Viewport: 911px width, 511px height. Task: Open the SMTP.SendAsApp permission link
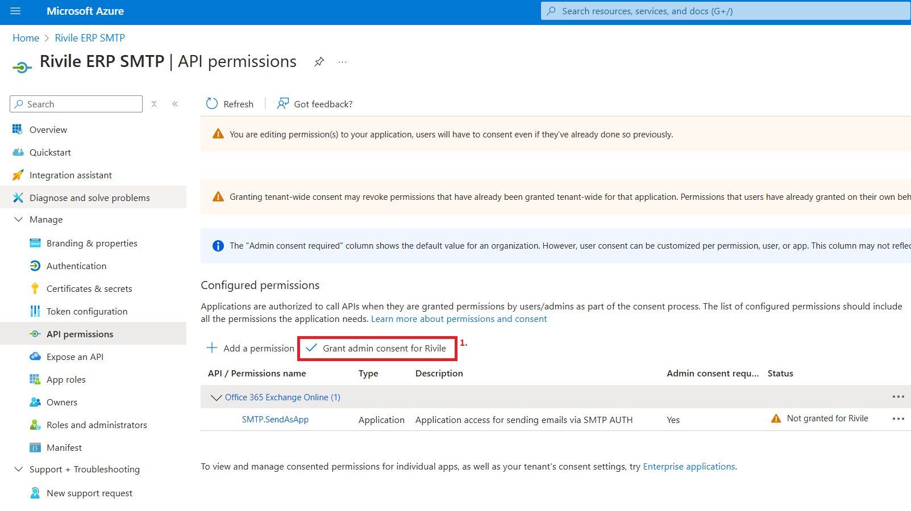coord(275,420)
